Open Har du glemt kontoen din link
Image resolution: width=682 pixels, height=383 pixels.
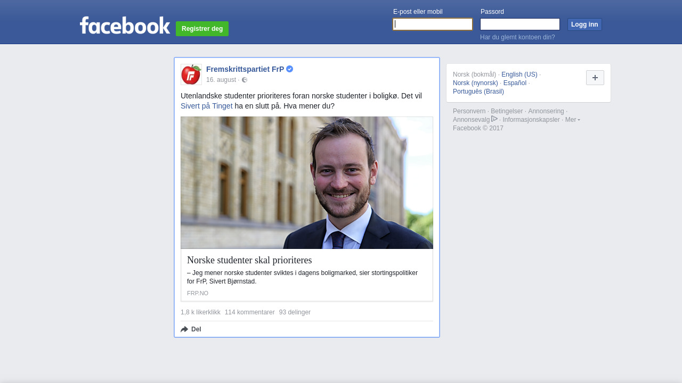pos(517,37)
